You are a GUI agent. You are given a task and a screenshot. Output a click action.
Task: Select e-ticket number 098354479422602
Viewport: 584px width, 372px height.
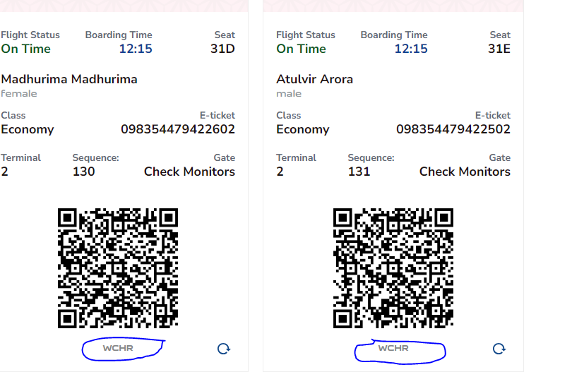178,129
